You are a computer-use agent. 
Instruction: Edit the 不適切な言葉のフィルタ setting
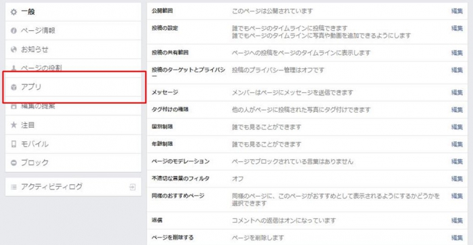457,179
